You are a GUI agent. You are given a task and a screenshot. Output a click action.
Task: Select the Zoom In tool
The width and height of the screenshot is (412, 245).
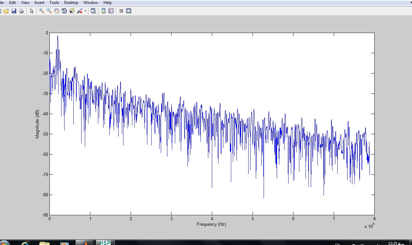coord(42,11)
